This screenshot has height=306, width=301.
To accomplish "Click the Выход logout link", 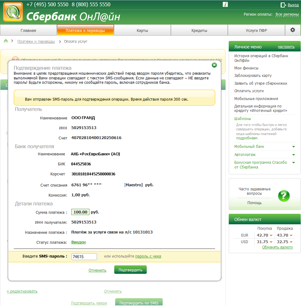I will [x=293, y=5].
